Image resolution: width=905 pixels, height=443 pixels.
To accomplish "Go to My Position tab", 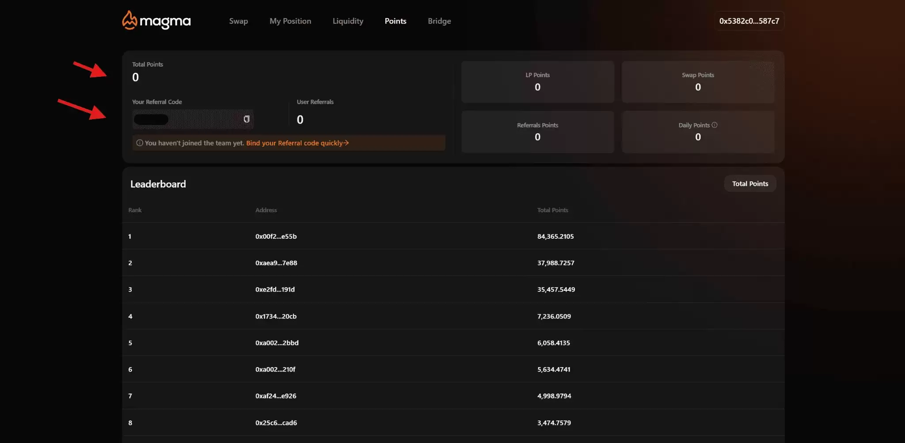I will pyautogui.click(x=290, y=21).
